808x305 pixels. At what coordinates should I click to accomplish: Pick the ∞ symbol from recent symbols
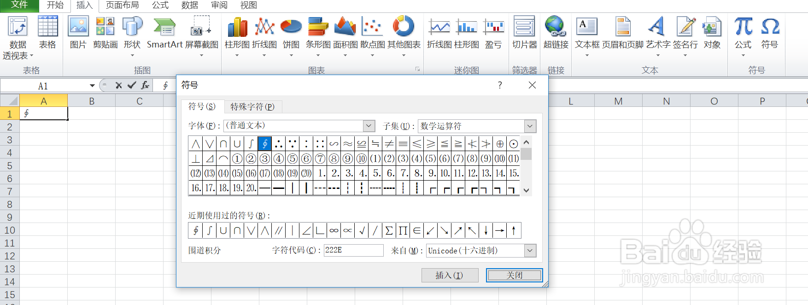pos(334,230)
